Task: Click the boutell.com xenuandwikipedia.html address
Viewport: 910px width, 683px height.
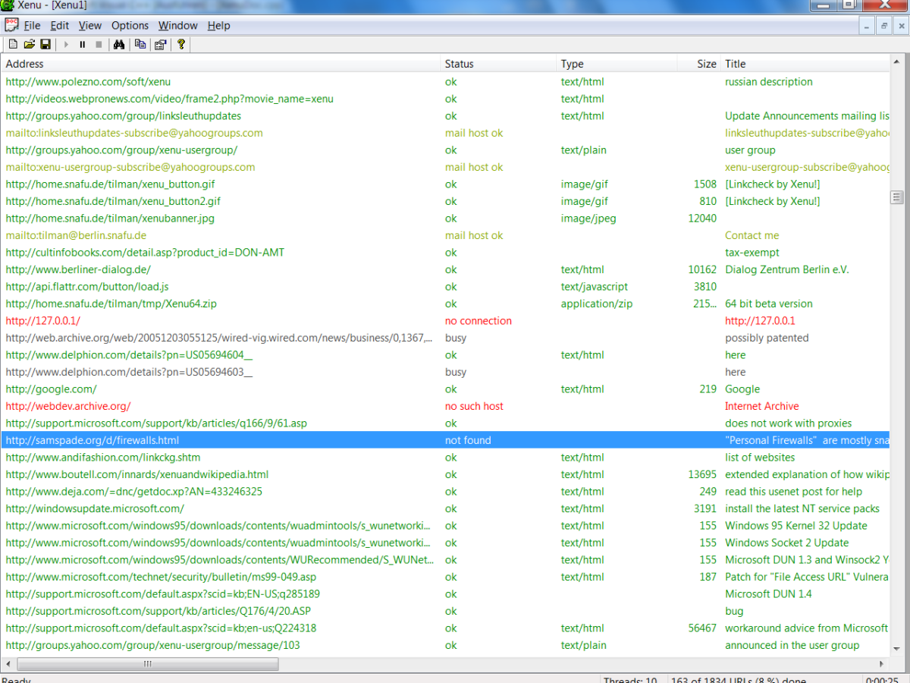Action: 137,474
